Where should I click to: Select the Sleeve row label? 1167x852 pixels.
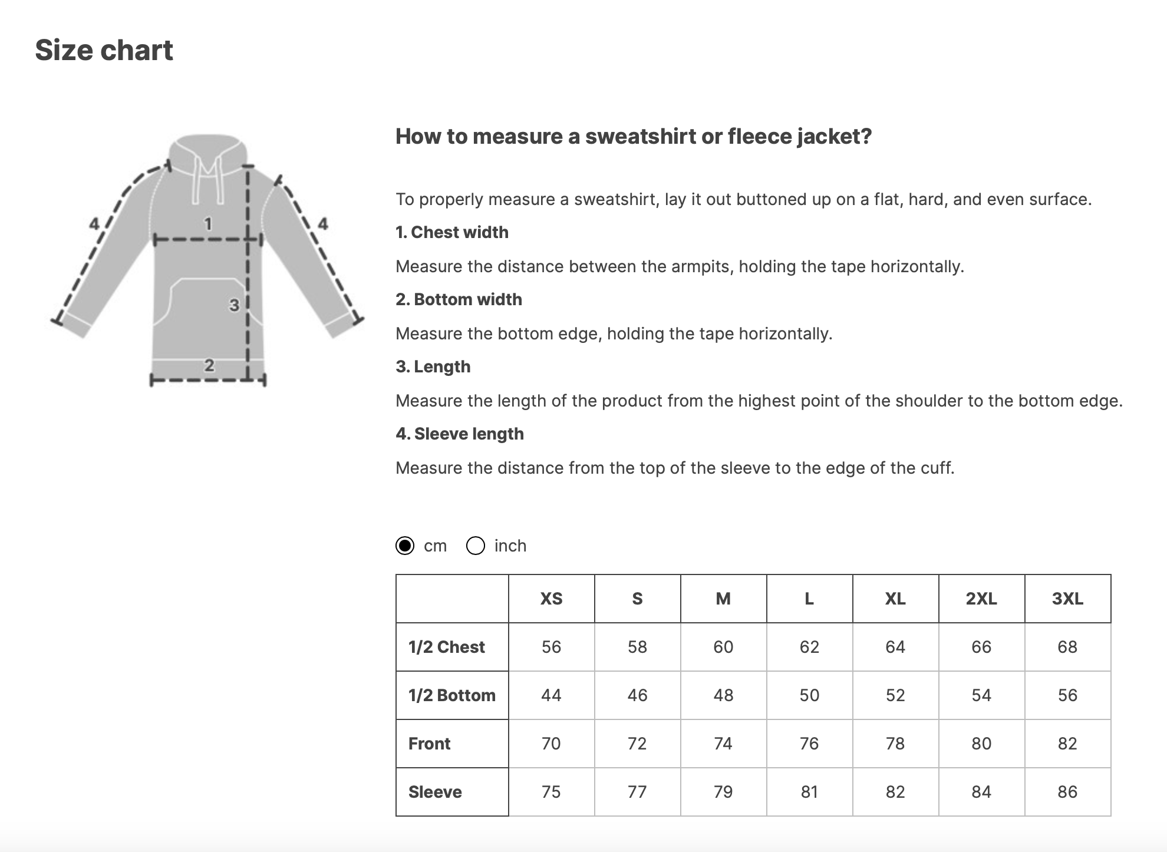tap(435, 792)
